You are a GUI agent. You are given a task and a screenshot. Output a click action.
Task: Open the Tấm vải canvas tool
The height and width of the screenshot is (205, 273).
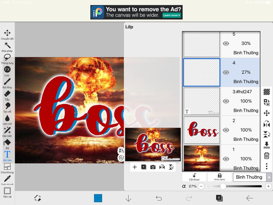pos(7,192)
